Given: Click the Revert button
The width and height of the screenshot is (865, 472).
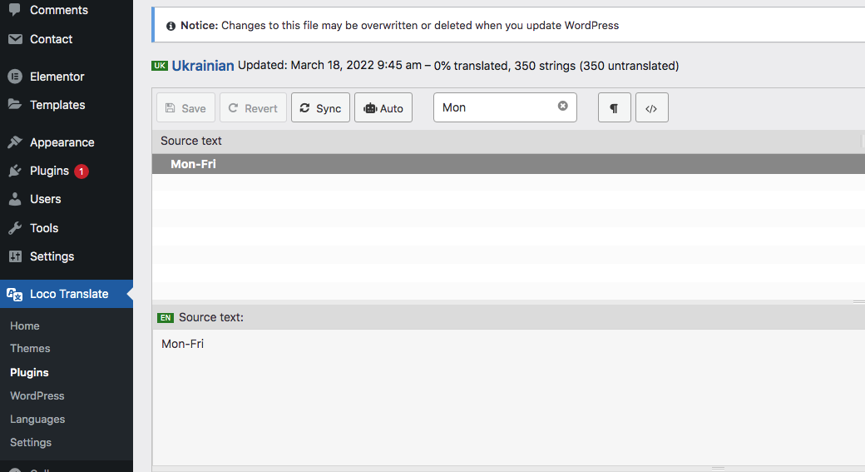Looking at the screenshot, I should 253,107.
